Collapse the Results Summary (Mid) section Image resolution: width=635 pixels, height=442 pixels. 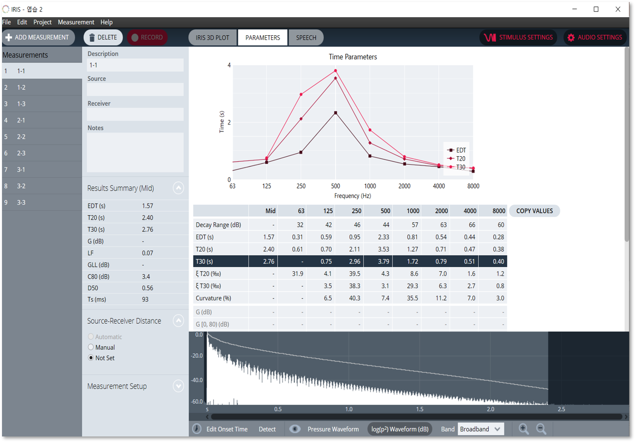(178, 188)
